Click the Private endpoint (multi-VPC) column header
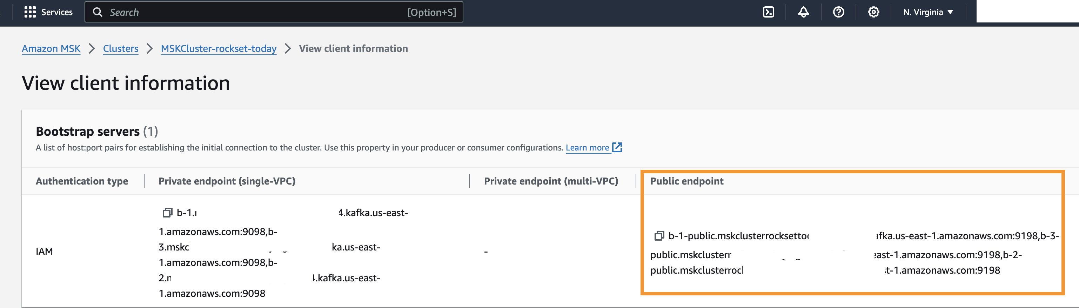The height and width of the screenshot is (308, 1079). point(551,181)
